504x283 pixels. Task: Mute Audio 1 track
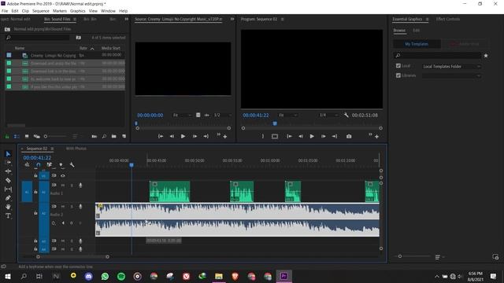pos(63,186)
